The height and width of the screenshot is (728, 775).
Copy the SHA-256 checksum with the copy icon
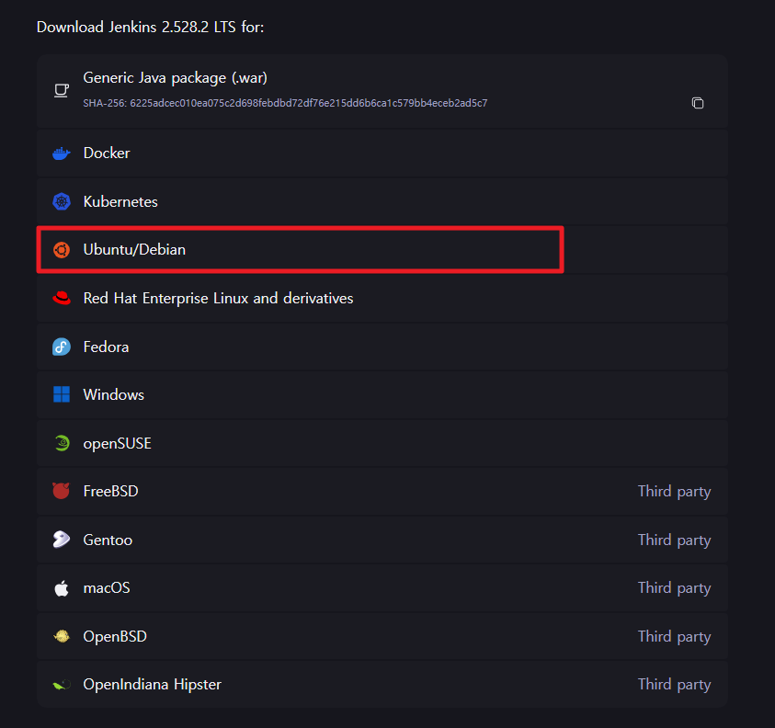pyautogui.click(x=698, y=103)
